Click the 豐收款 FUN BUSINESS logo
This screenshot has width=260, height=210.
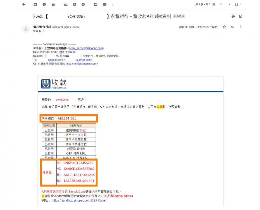[x=54, y=84]
